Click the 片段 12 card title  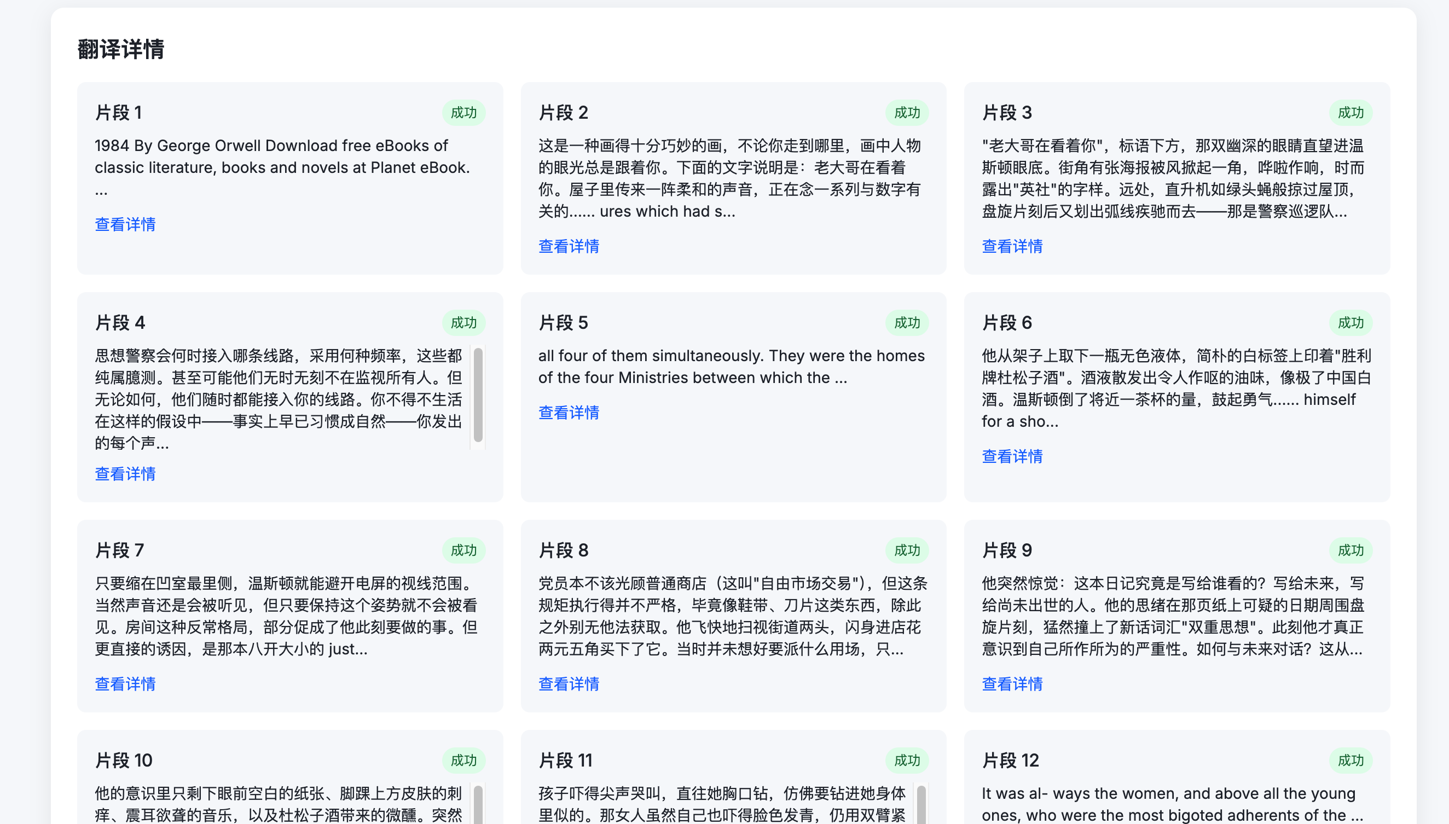point(1010,760)
